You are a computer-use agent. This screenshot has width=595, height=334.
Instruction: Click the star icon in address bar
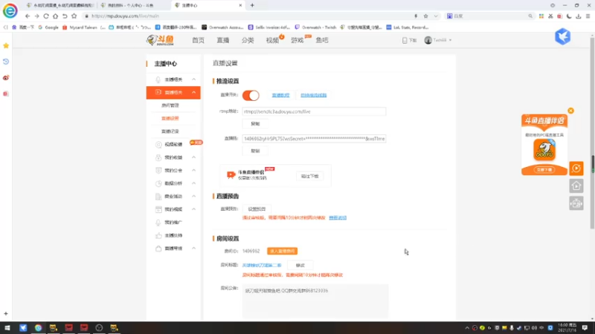(x=425, y=16)
